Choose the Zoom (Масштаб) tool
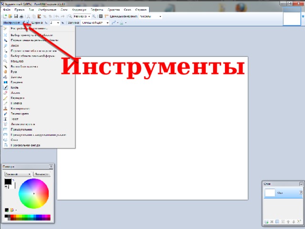Screen dimensions: 305x229 tap(39, 62)
